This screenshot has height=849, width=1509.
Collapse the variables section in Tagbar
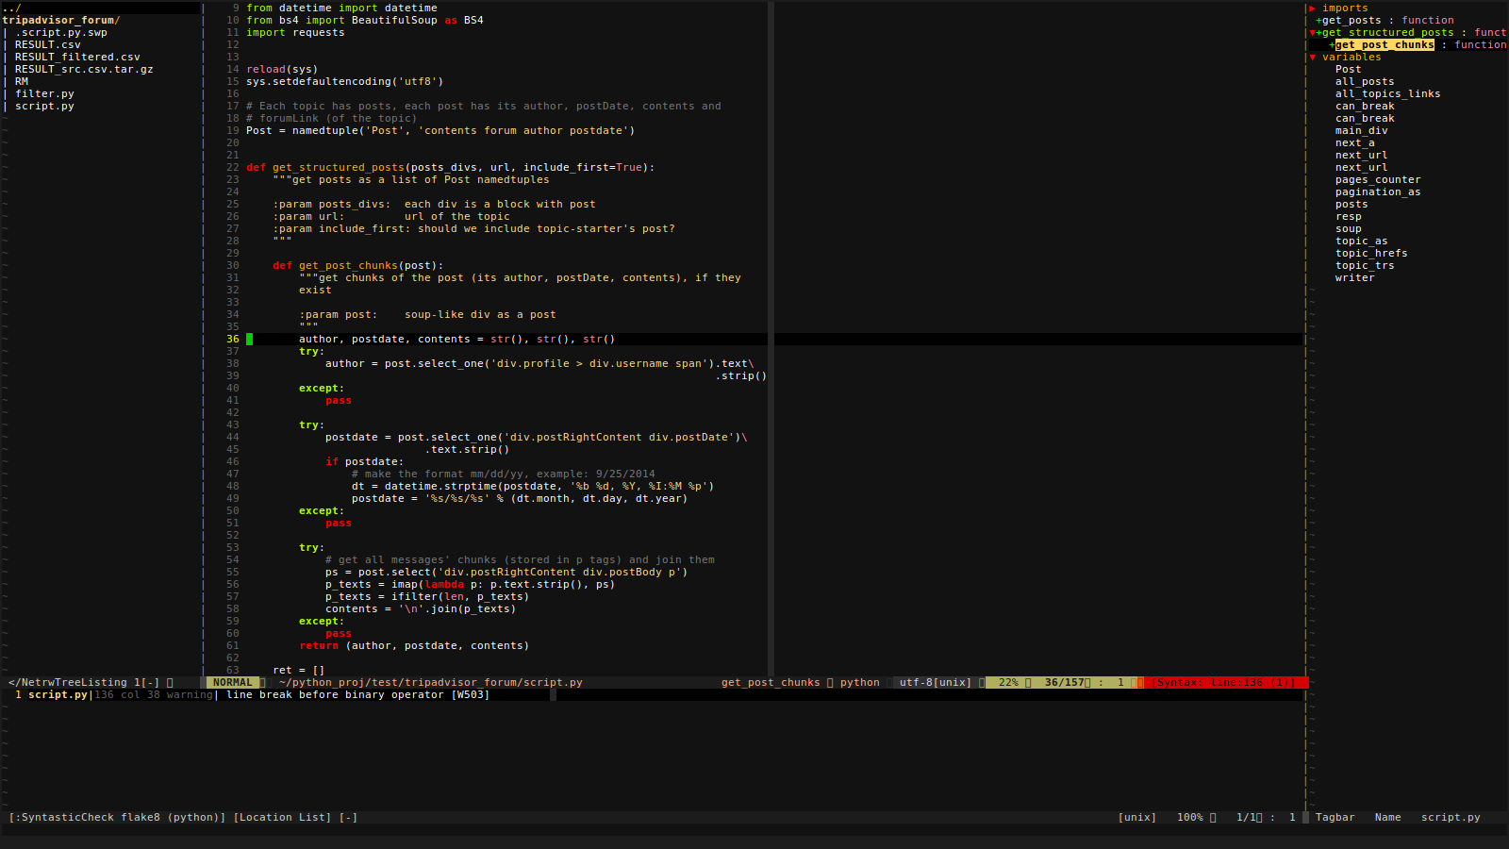[1312, 57]
